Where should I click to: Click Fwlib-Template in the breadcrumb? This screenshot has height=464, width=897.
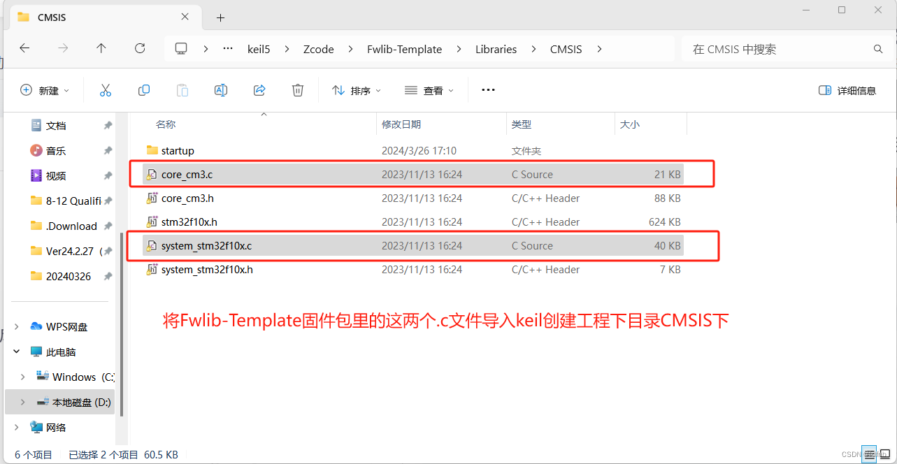[x=405, y=49]
